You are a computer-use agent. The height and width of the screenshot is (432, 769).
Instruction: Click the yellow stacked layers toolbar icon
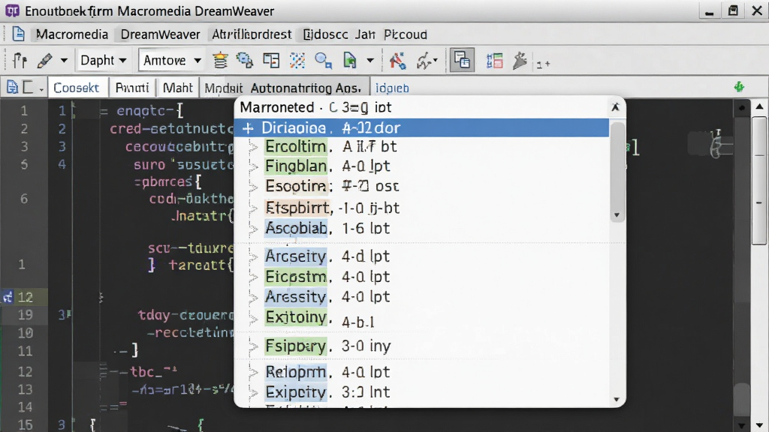pos(220,61)
